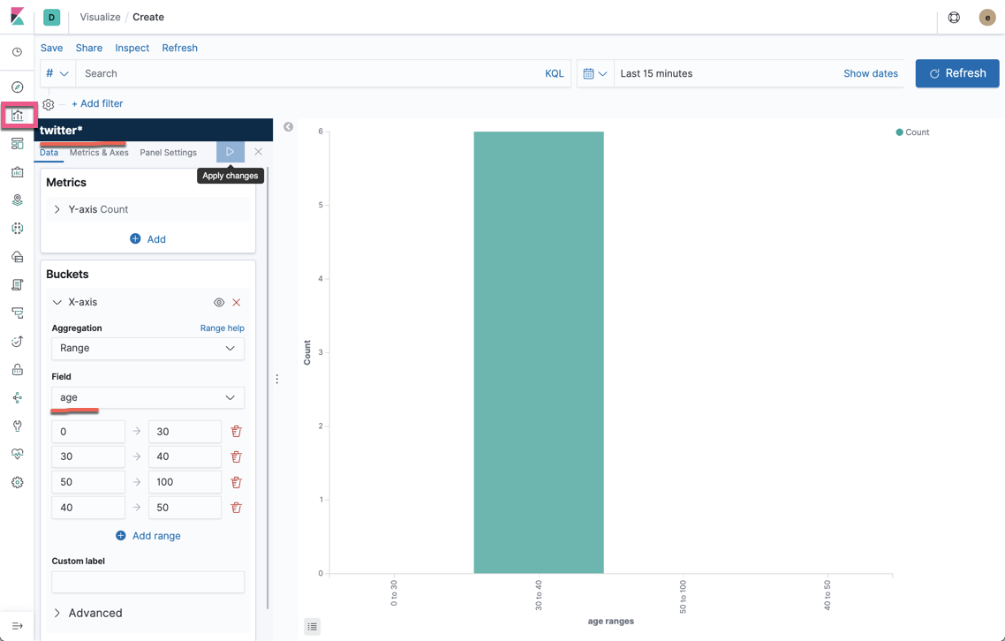Image resolution: width=1005 pixels, height=641 pixels.
Task: Click Show dates link
Action: (871, 73)
